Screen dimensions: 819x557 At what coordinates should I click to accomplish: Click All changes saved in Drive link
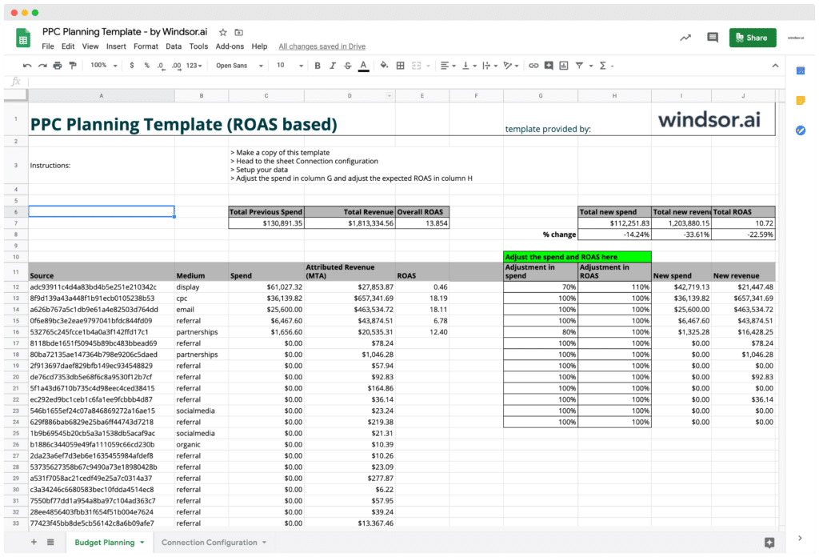(x=322, y=46)
